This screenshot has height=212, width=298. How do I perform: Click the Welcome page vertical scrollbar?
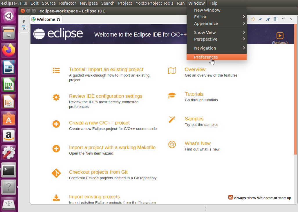295,89
